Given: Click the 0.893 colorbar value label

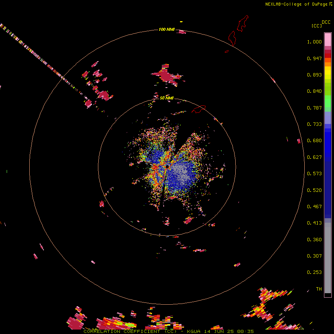Looking at the screenshot, I should coord(314,75).
